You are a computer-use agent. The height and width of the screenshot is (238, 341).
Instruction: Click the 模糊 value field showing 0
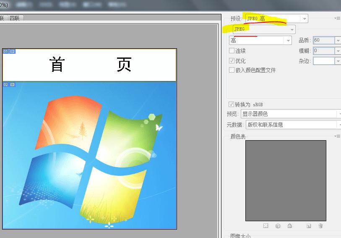coord(324,51)
